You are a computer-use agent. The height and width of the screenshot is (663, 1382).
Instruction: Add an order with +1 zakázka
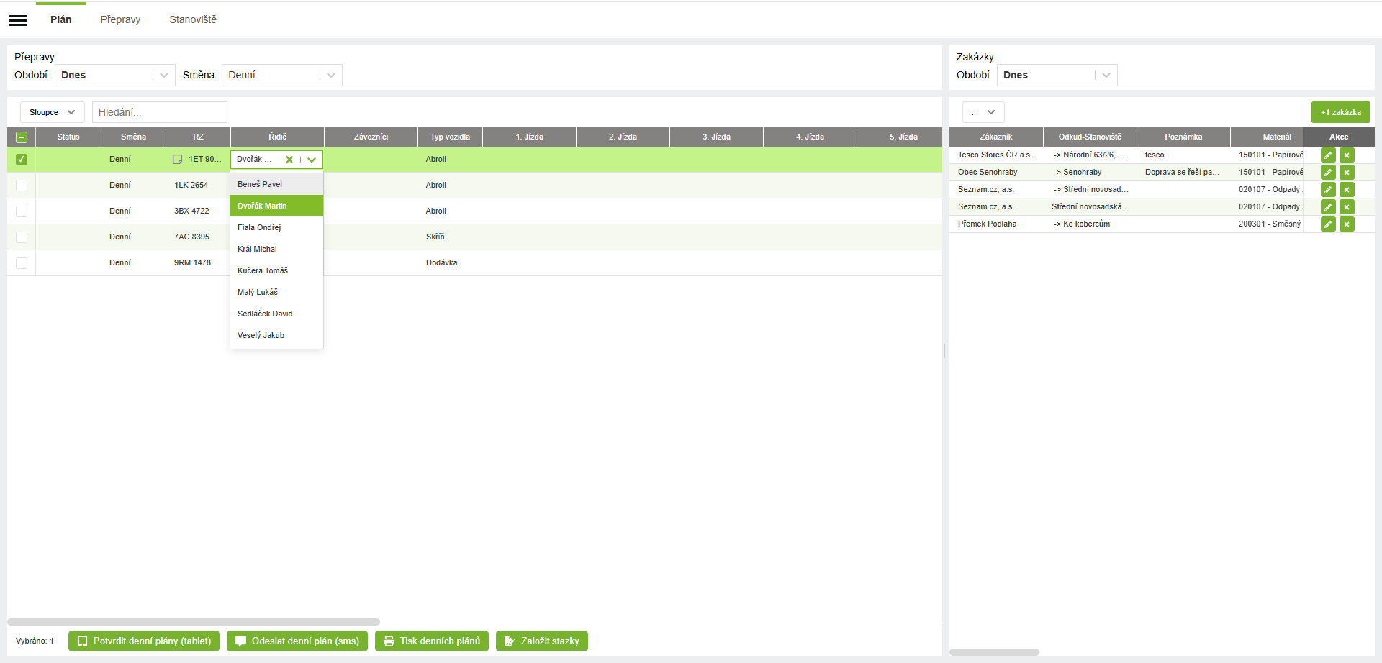pyautogui.click(x=1340, y=112)
